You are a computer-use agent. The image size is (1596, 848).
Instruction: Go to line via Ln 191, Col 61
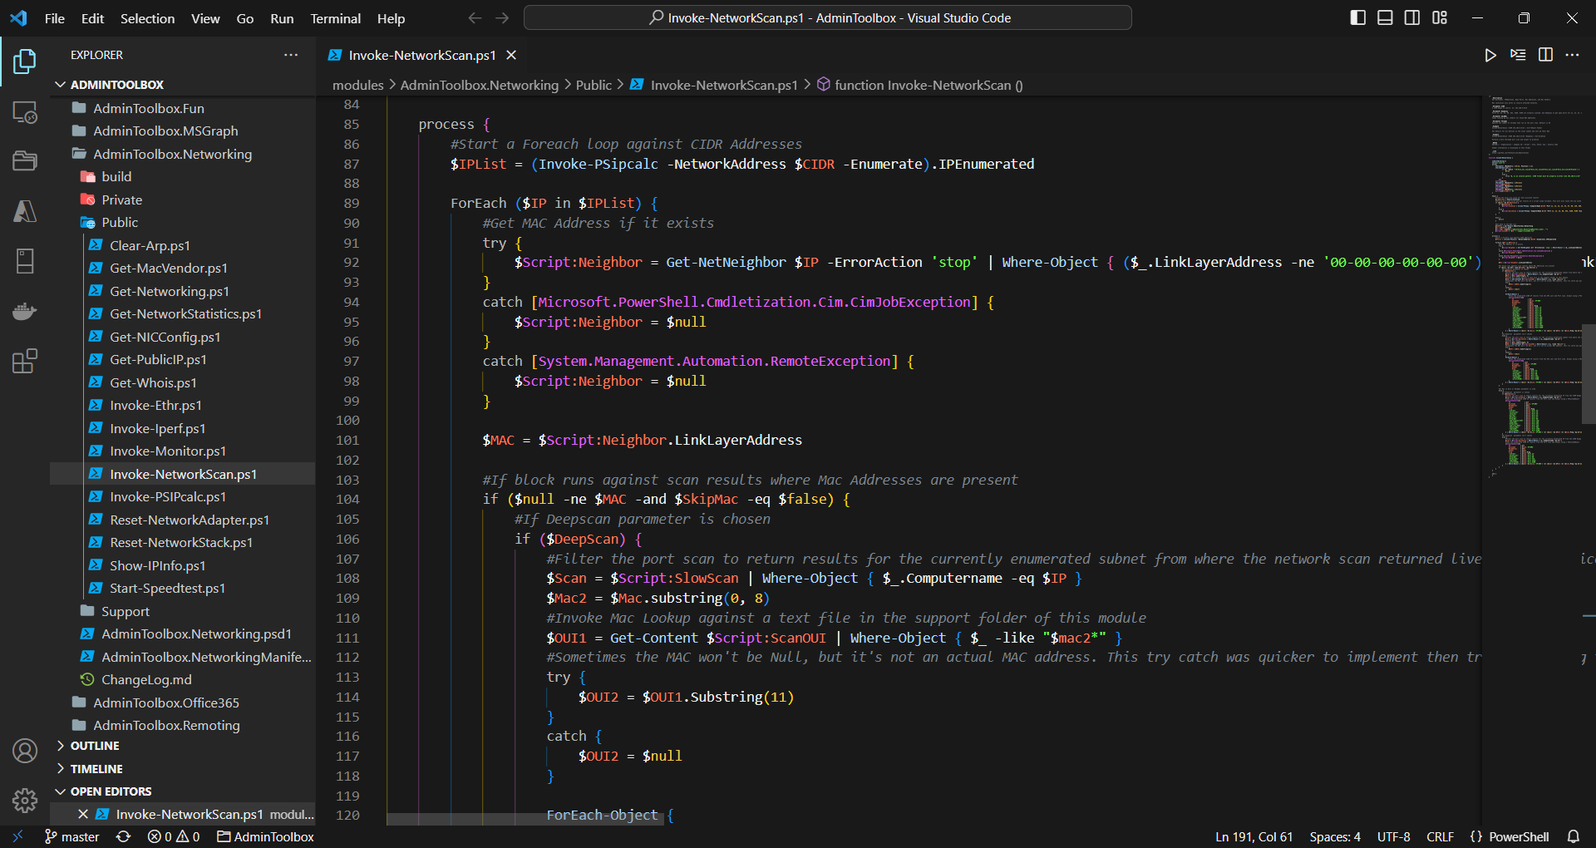point(1254,836)
